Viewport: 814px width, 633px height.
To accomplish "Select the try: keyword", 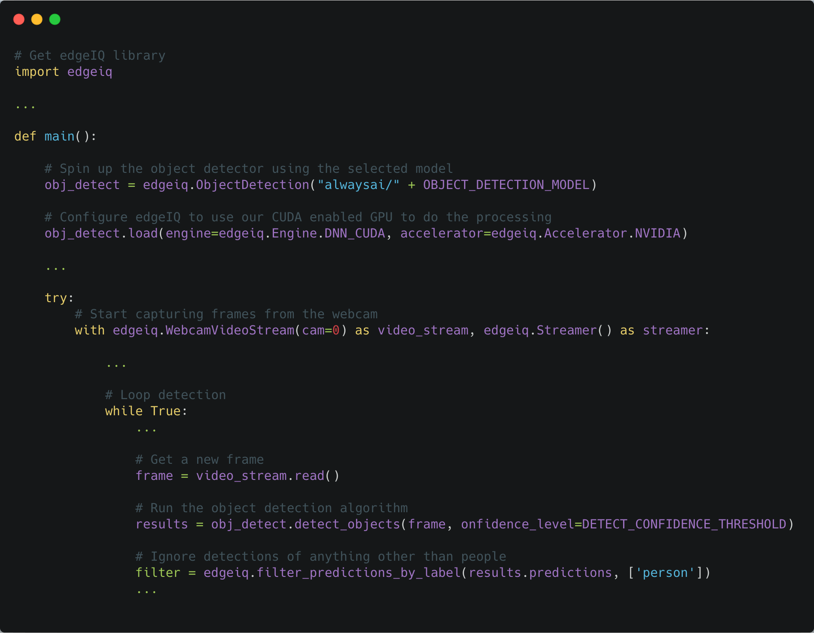I will (x=58, y=297).
